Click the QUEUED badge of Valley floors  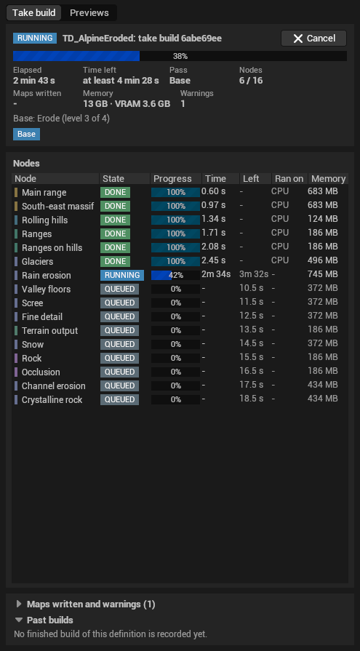[119, 289]
